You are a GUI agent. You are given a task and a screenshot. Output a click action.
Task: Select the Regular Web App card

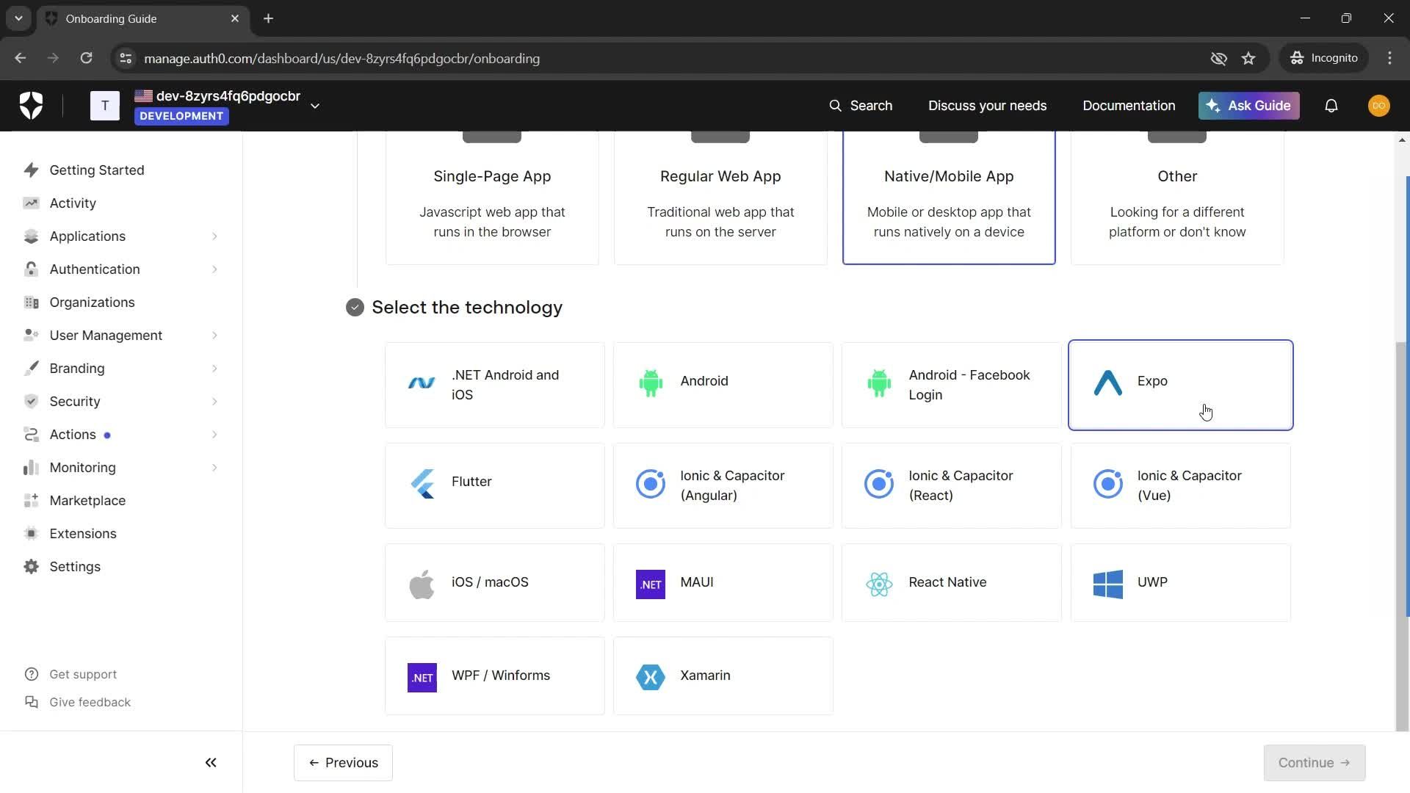[720, 198]
